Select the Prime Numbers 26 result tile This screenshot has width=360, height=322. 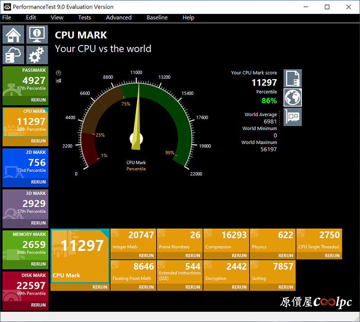pyautogui.click(x=180, y=240)
